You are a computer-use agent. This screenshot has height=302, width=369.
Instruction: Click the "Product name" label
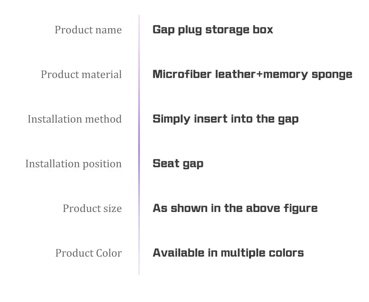click(88, 30)
